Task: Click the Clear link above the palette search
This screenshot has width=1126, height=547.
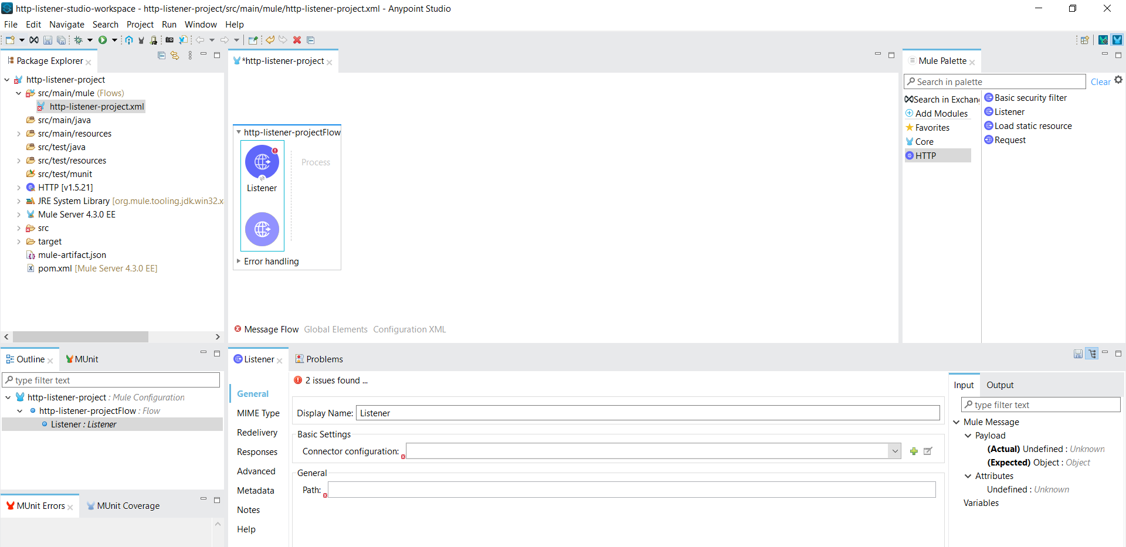Action: pos(1100,81)
